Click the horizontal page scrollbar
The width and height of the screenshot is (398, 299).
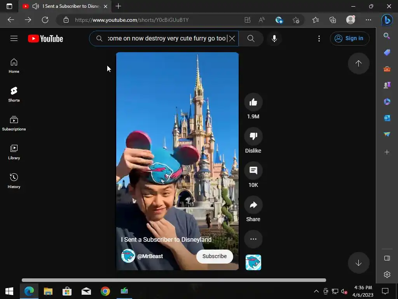coord(174,280)
